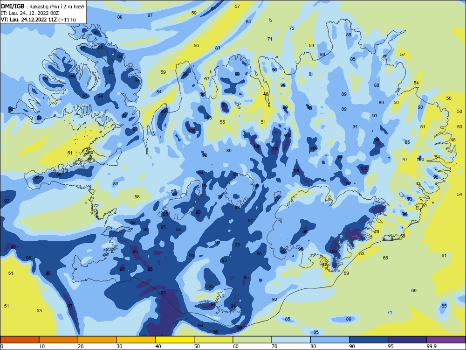Click the legend scale label '70'
This screenshot has height=350, width=466.
point(274,346)
